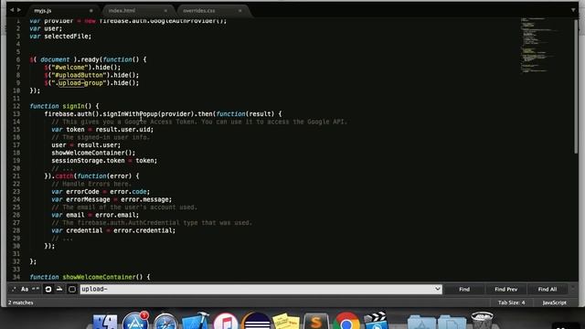Toggle wrap search option
This screenshot has height=329, width=585.
(48, 289)
